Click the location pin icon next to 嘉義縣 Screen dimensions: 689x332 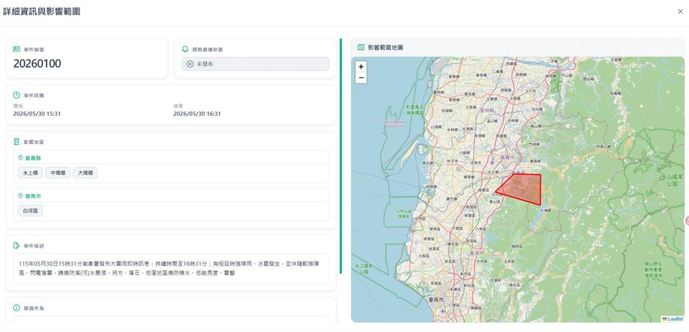click(20, 158)
